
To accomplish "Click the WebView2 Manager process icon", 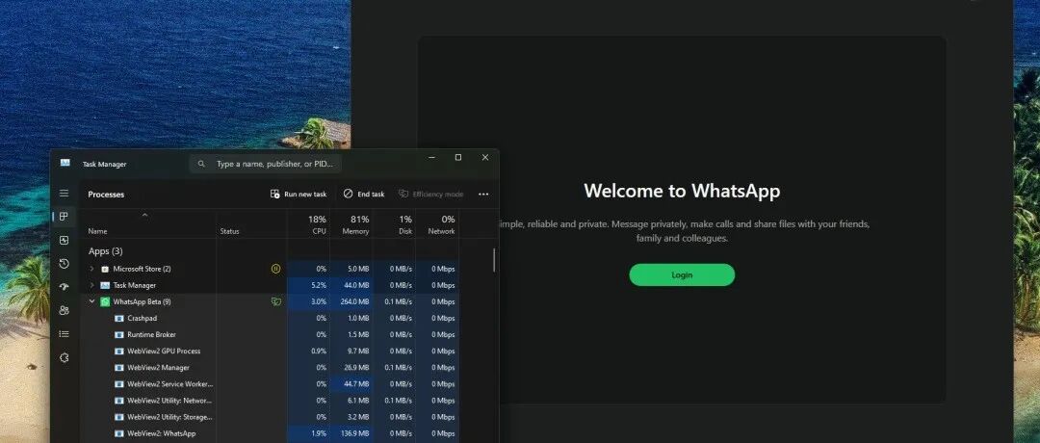I will click(119, 367).
